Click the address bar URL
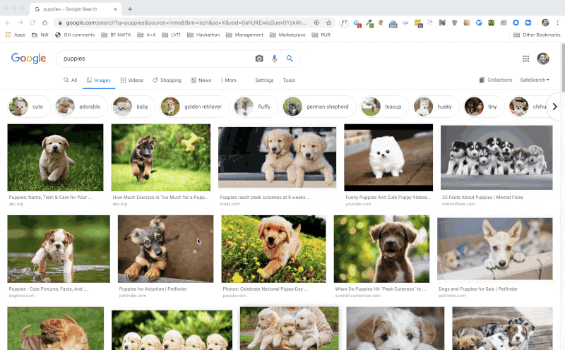The image size is (565, 350). [186, 23]
